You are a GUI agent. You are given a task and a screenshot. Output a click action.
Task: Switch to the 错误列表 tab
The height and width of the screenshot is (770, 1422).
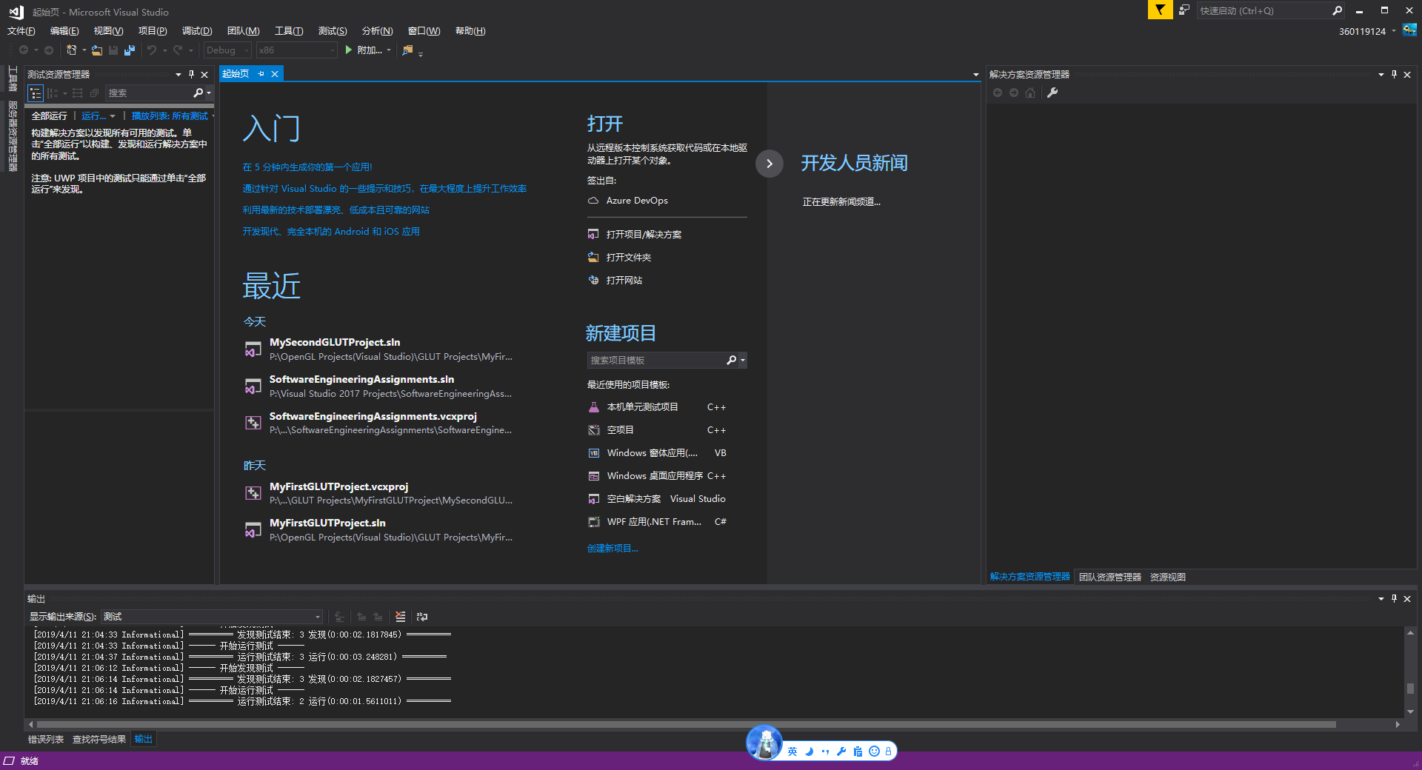(46, 739)
